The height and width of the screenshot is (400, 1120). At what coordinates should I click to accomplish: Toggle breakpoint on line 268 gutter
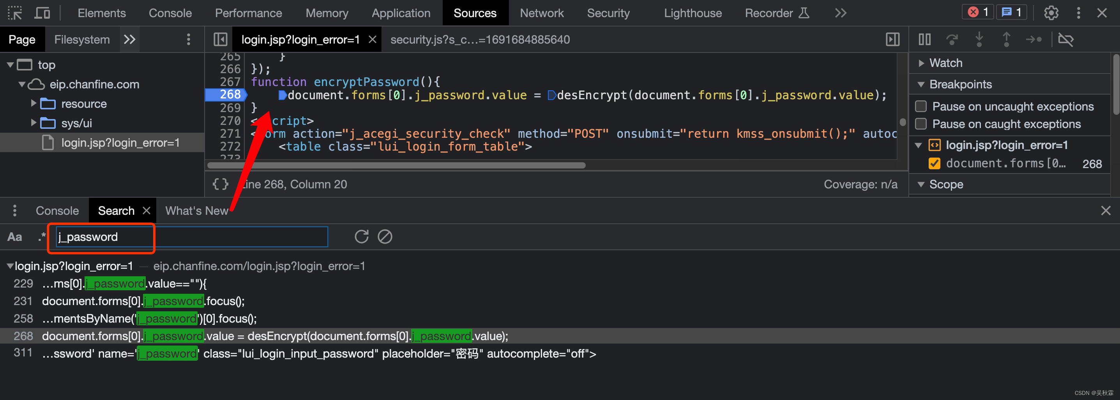click(x=226, y=94)
